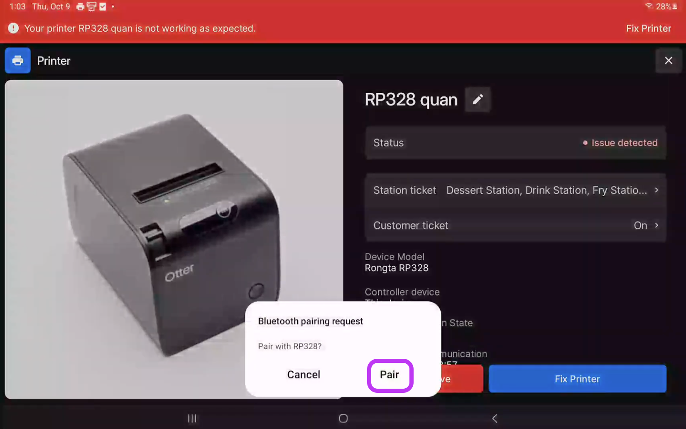Screen dimensions: 686x429
Task: Cancel the Bluetooth pairing request
Action: point(304,375)
